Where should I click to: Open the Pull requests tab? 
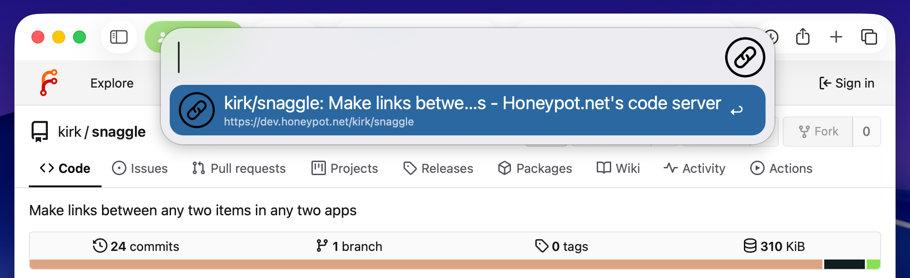tap(239, 168)
